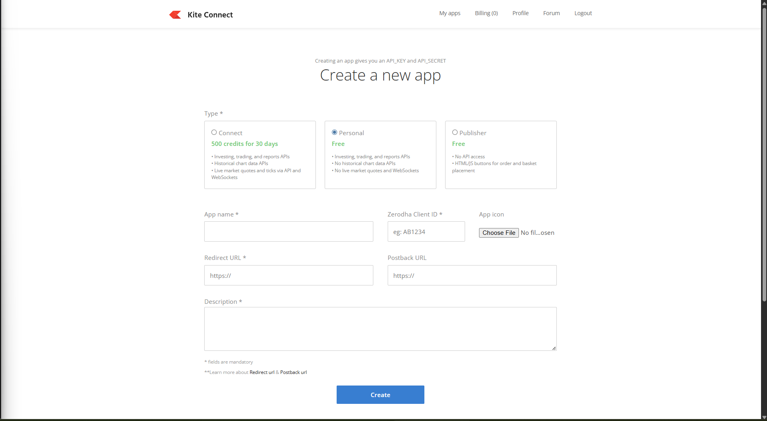Open the Billing page

point(486,13)
